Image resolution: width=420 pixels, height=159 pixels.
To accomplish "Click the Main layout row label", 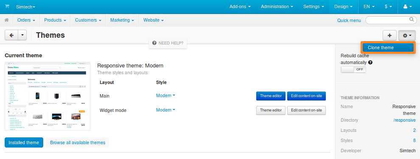I will pyautogui.click(x=104, y=96).
